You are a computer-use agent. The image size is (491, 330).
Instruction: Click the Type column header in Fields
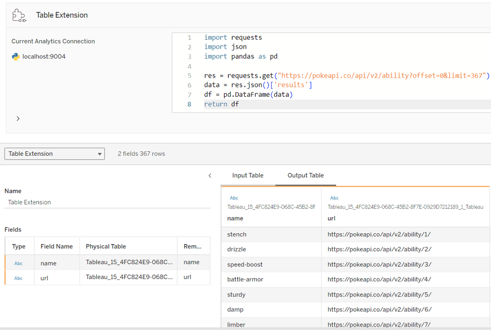pyautogui.click(x=19, y=247)
